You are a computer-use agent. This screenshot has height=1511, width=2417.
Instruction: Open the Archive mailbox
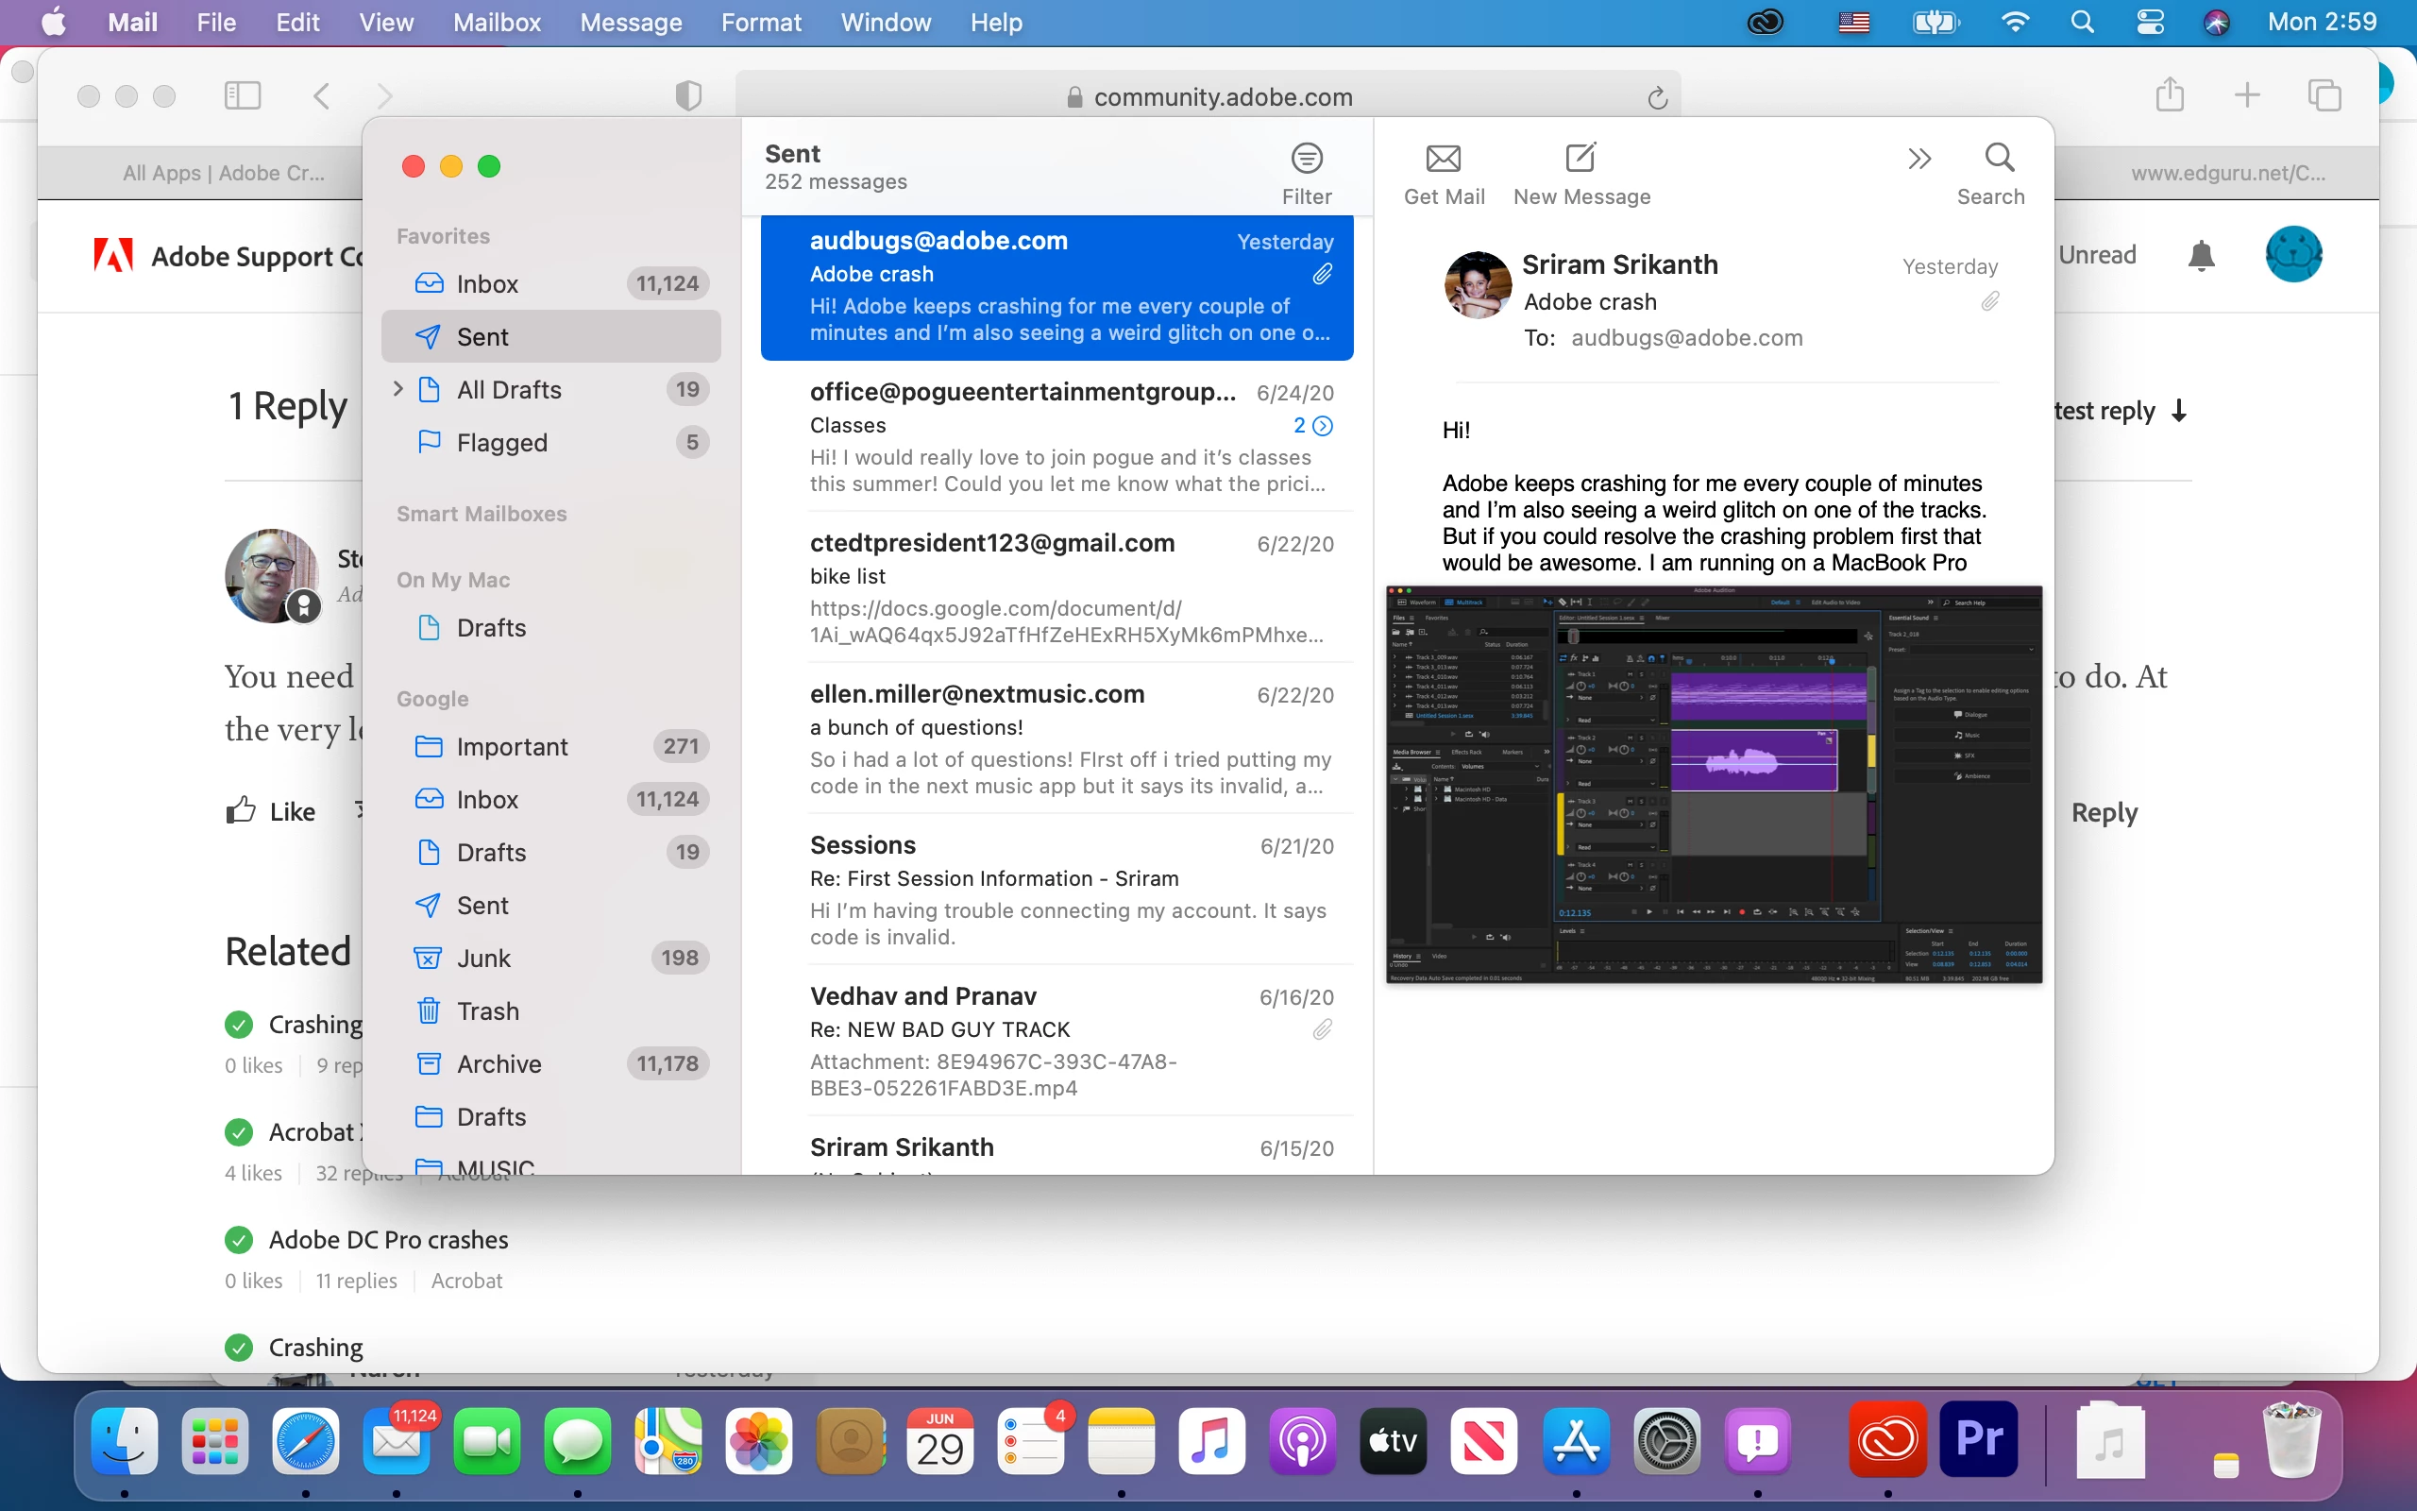499,1063
